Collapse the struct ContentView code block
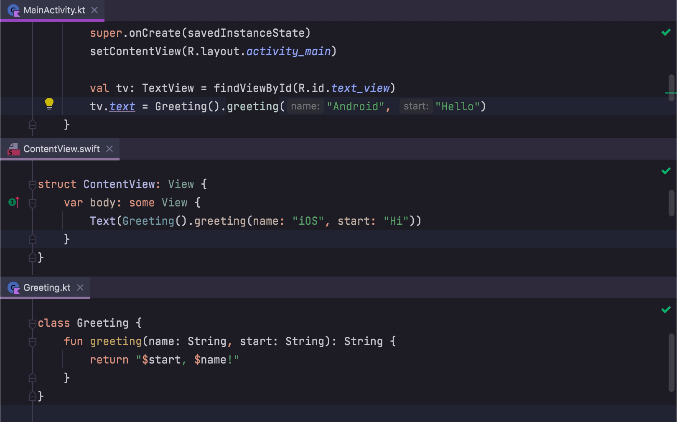This screenshot has height=422, width=677. point(33,185)
